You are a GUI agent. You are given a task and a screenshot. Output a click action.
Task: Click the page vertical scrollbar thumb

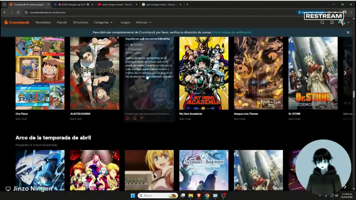354,94
